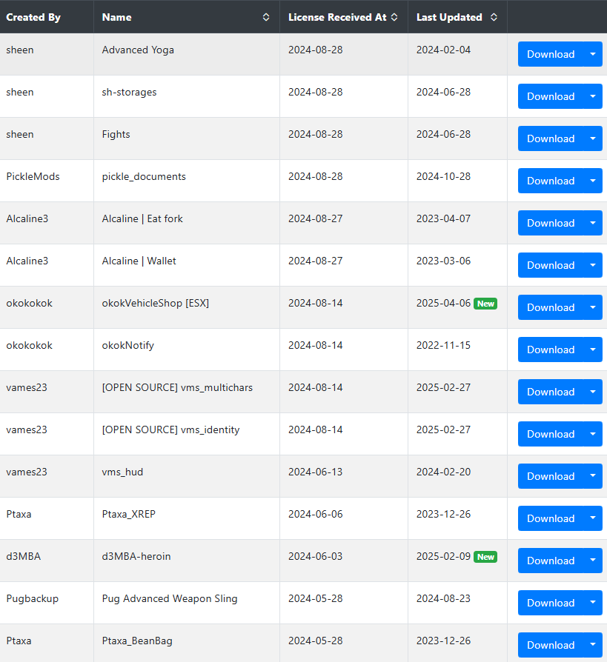Download okokVehicleShop [ESX]
The image size is (607, 662).
(x=551, y=307)
